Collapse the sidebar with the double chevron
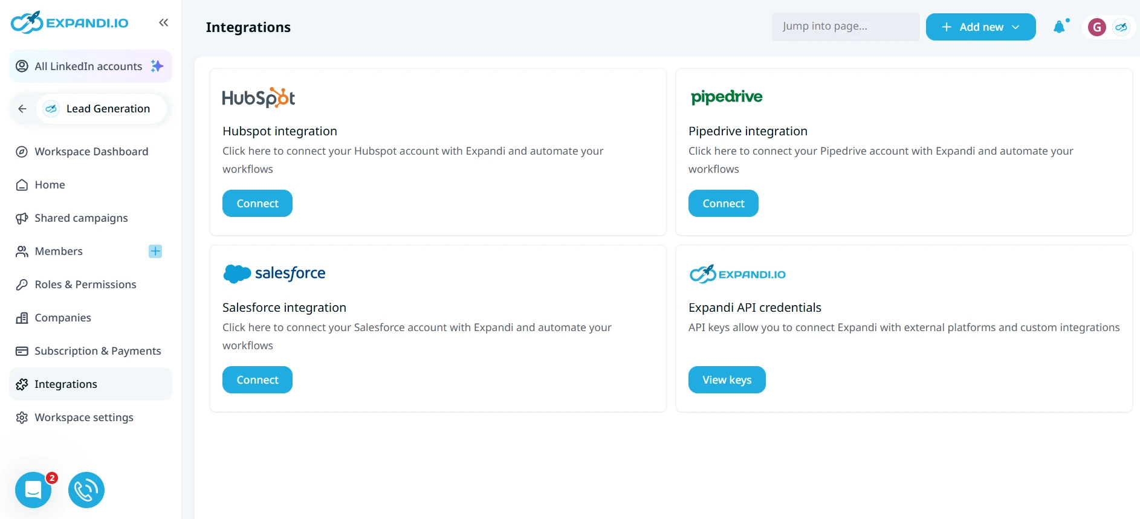This screenshot has height=519, width=1140. click(x=163, y=22)
